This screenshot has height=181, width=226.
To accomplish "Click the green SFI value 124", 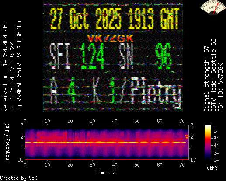I will pos(93,56).
